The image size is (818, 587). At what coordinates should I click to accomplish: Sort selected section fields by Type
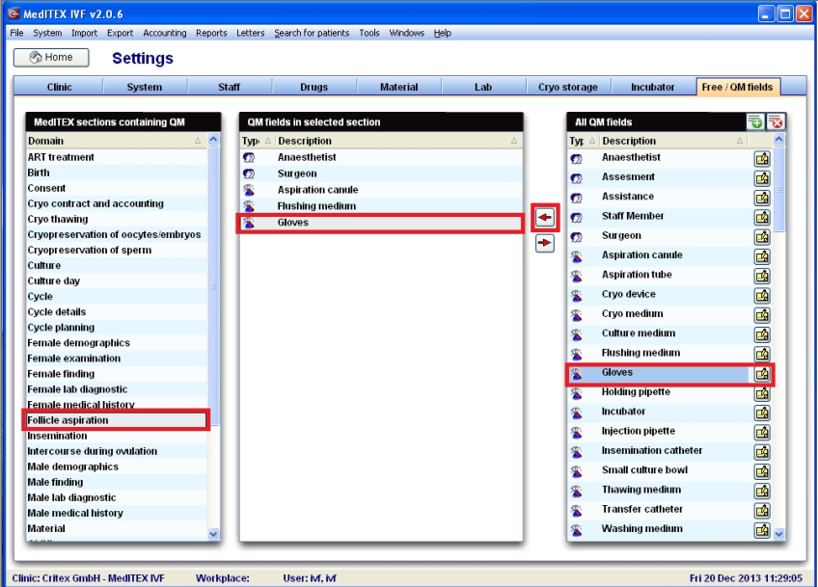coord(257,141)
